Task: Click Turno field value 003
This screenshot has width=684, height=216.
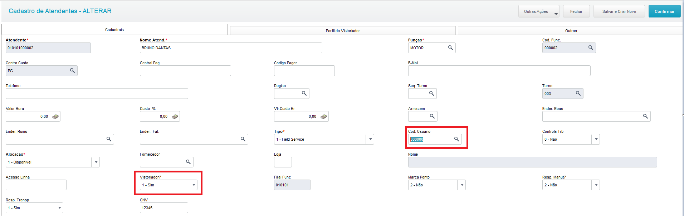Action: point(548,94)
